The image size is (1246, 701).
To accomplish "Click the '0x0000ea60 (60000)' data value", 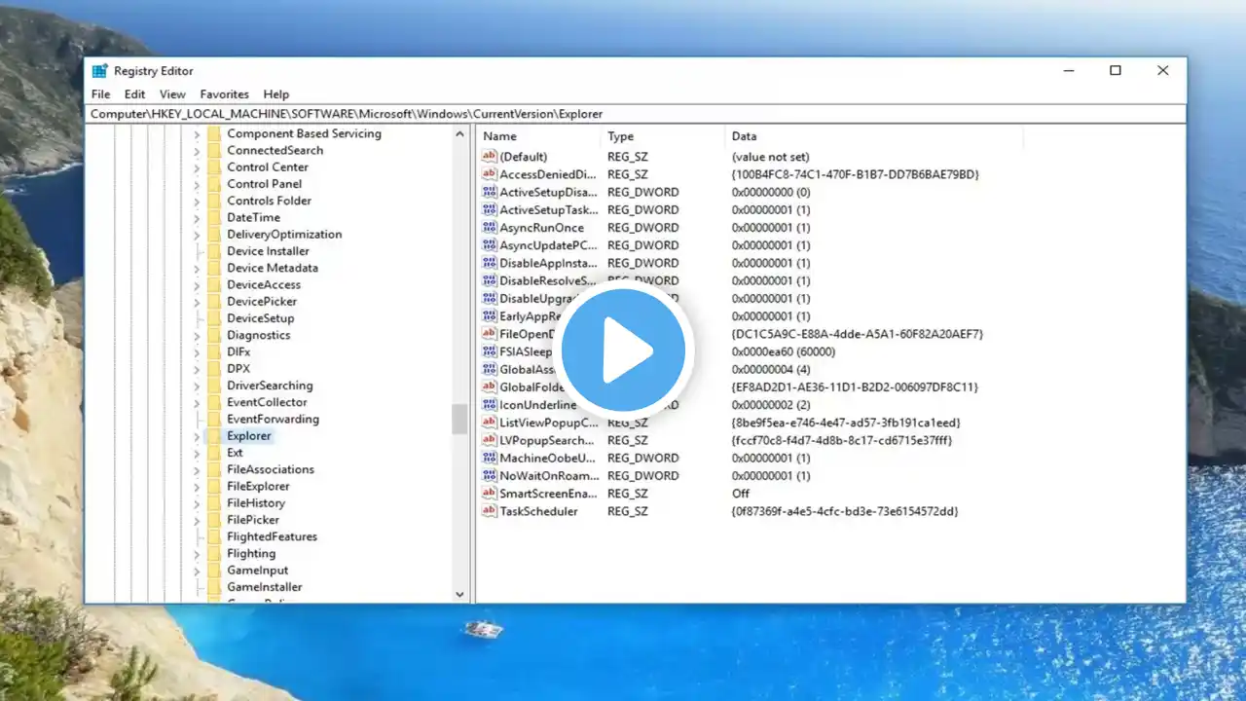I will tap(784, 351).
